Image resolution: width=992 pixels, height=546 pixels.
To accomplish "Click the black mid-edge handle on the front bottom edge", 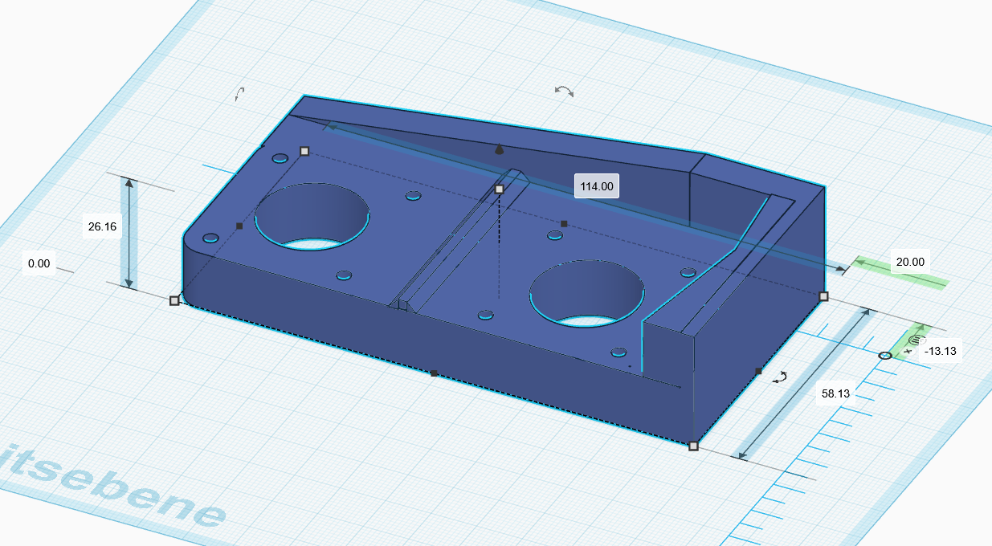I will tap(434, 373).
